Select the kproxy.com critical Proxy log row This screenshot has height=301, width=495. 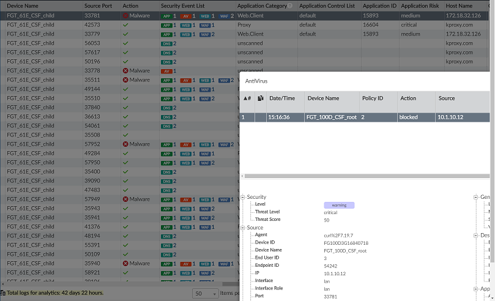click(245, 25)
